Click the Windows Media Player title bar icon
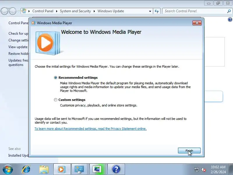This screenshot has width=233, height=175. pyautogui.click(x=33, y=23)
